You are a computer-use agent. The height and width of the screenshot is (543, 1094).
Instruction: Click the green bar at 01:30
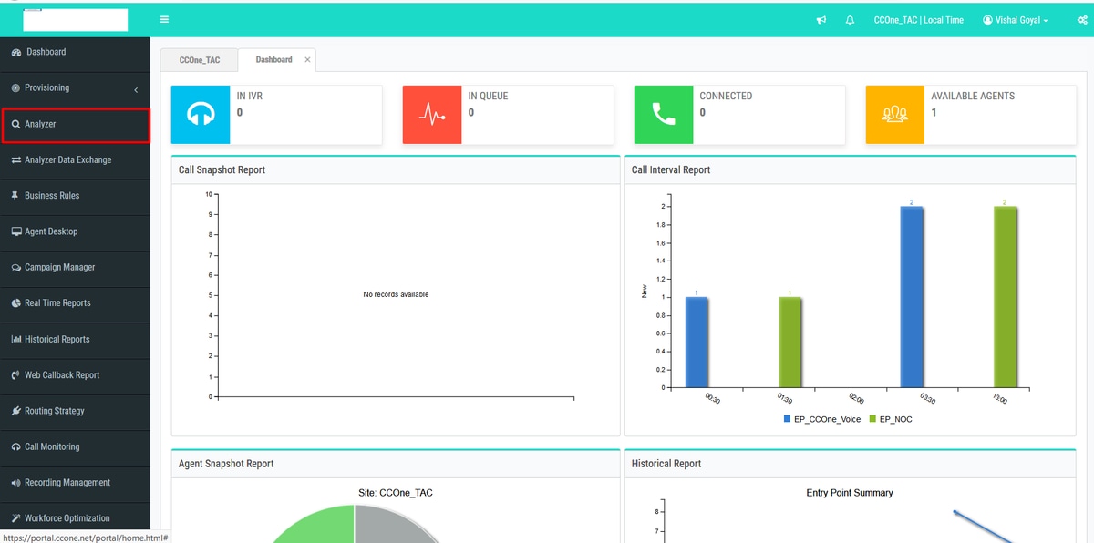(x=790, y=343)
